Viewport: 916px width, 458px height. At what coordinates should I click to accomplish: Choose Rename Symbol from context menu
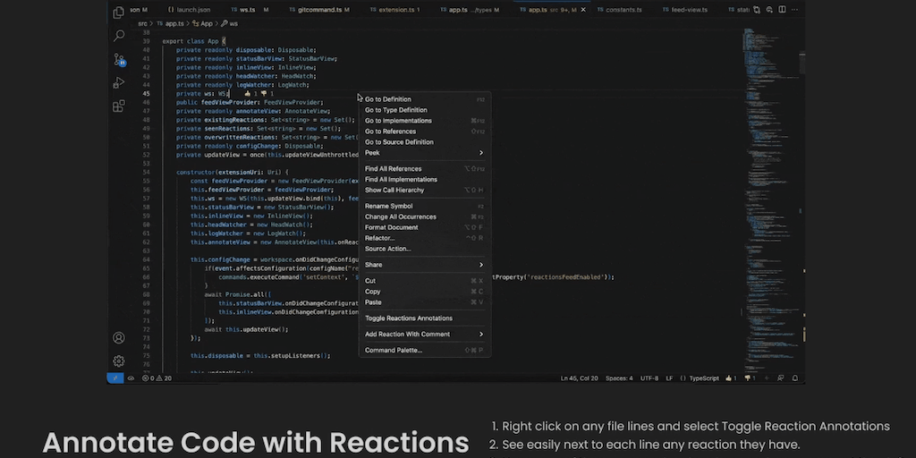(x=388, y=206)
